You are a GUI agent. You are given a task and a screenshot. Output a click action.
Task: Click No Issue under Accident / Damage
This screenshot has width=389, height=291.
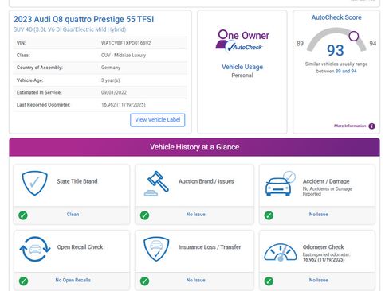click(x=318, y=214)
